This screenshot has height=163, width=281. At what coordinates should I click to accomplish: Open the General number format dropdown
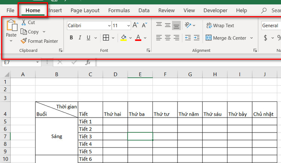click(271, 26)
